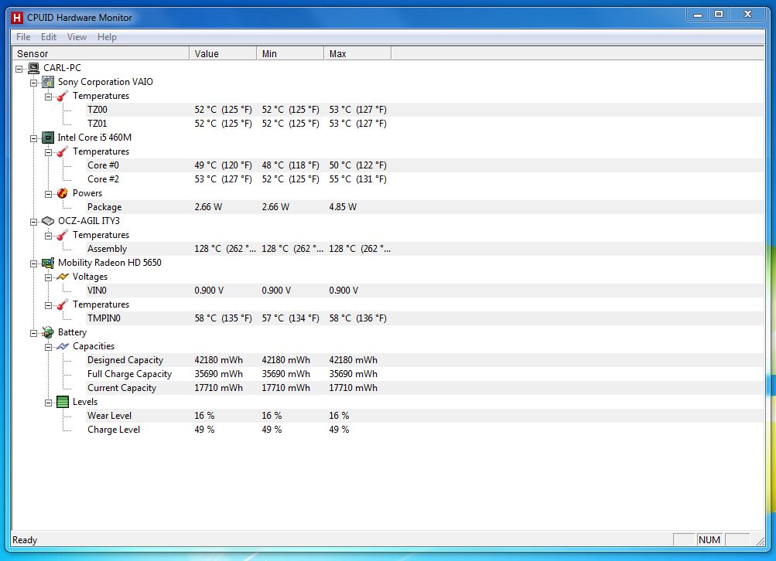Image resolution: width=776 pixels, height=561 pixels.
Task: Click the Battery icon
Action: (48, 332)
